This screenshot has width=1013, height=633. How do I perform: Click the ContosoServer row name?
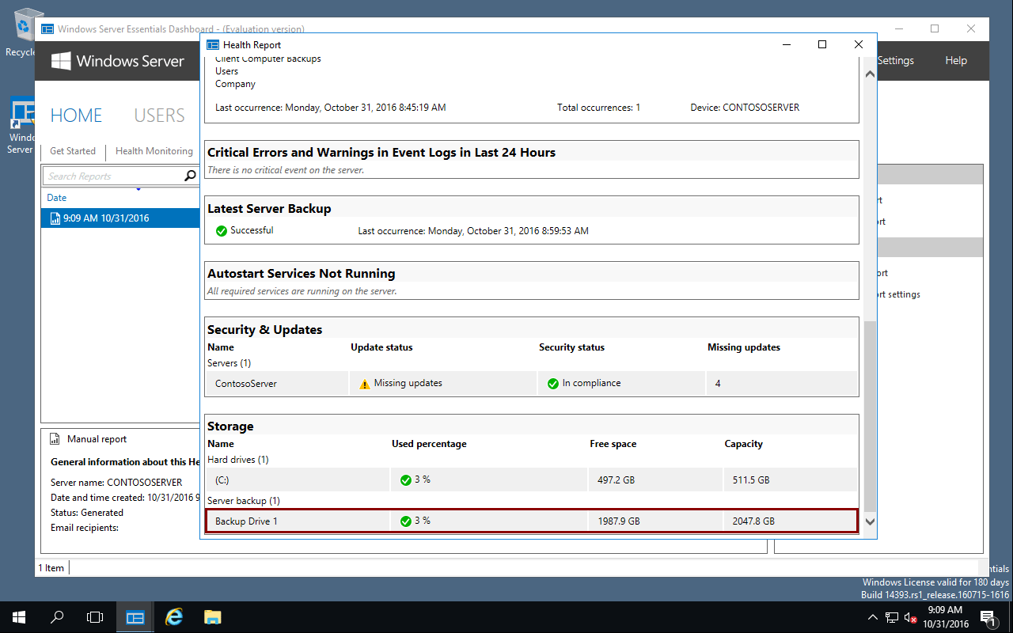(246, 384)
